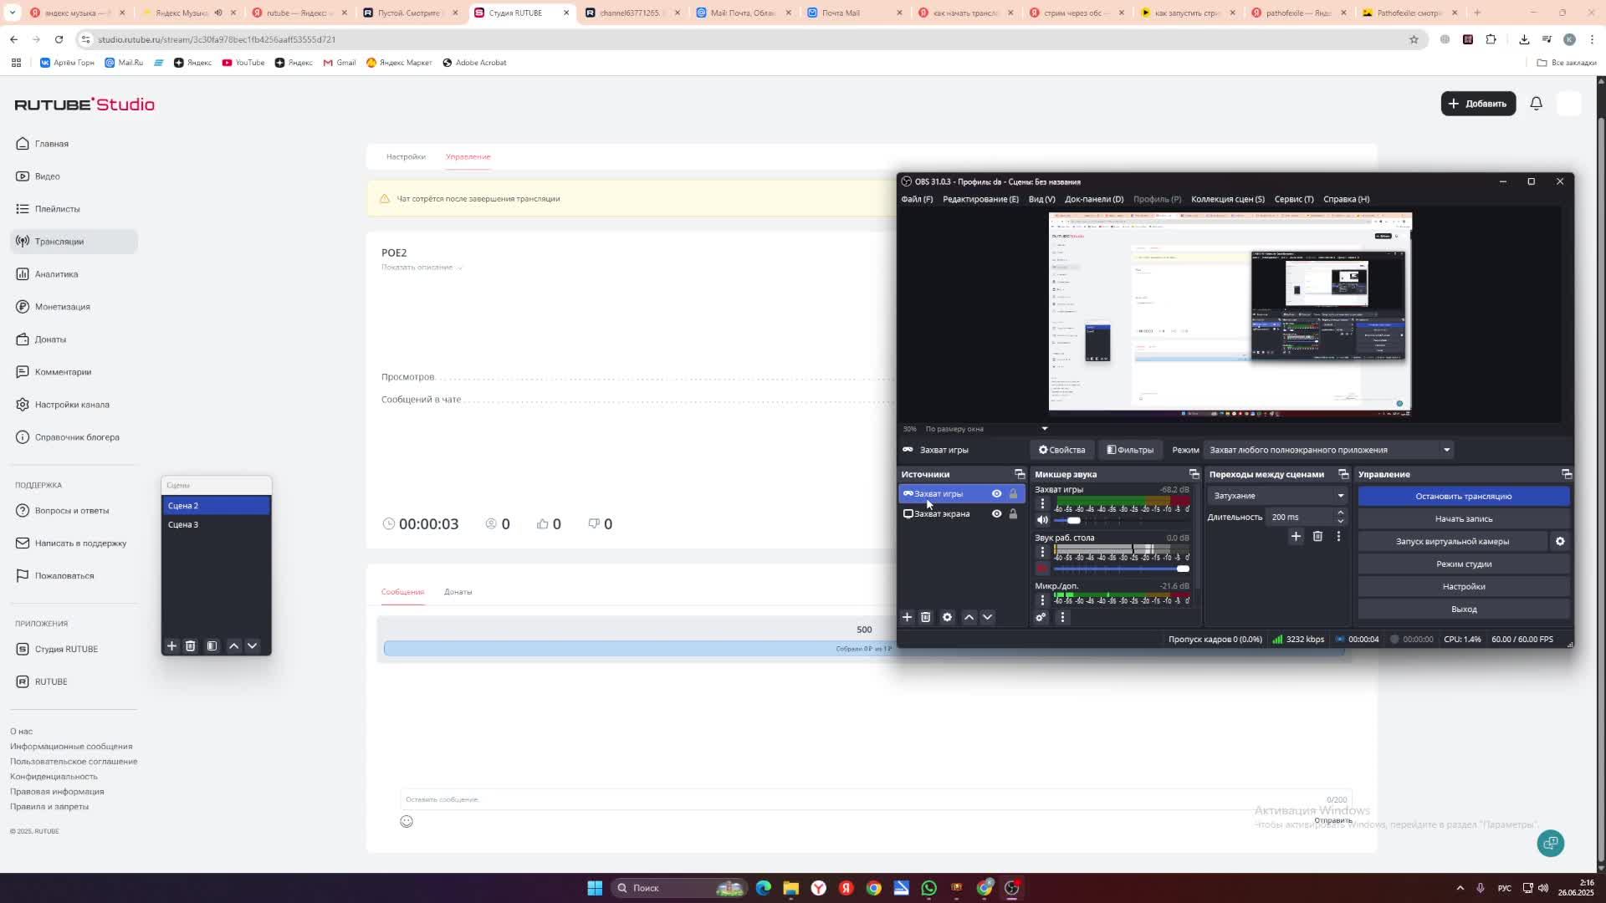This screenshot has width=1606, height=903.
Task: Open source properties gear in Sources toolbar
Action: pos(947,617)
